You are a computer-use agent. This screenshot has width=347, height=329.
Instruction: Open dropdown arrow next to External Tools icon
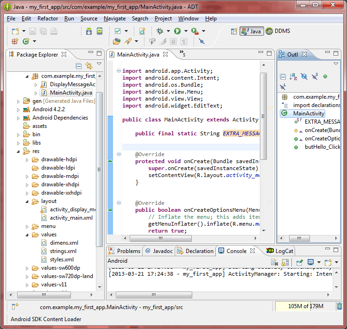[x=203, y=31]
